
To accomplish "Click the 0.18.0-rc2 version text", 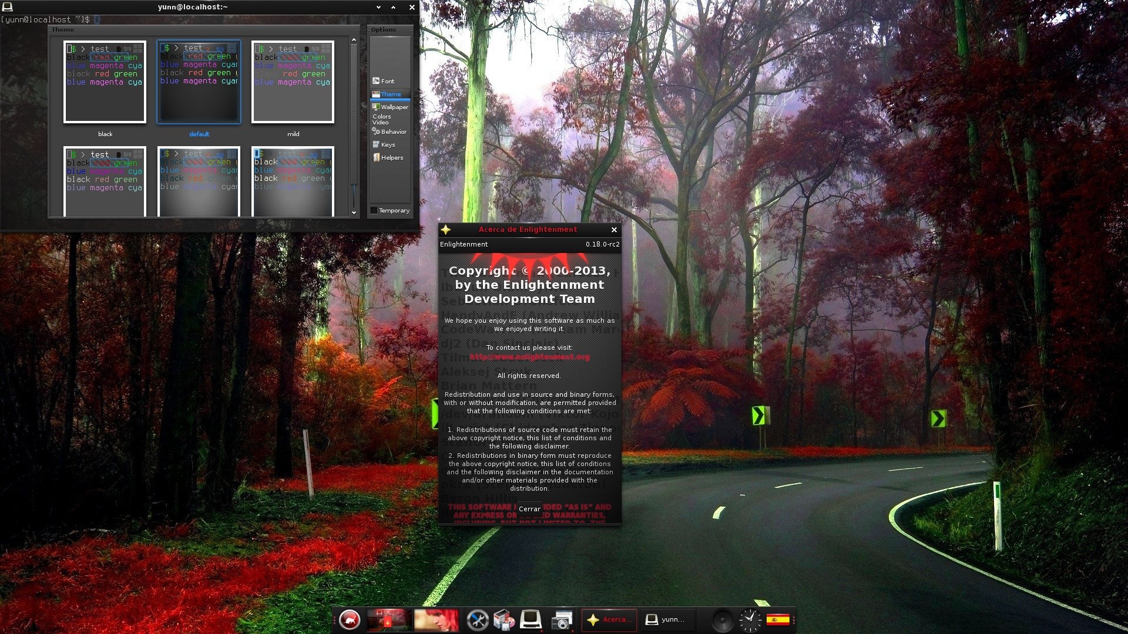I will (602, 244).
